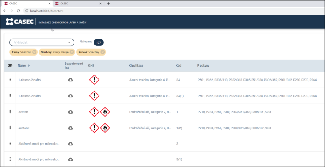Click the Nalezeno 127 results badge
The width and height of the screenshot is (325, 167).
click(x=99, y=42)
